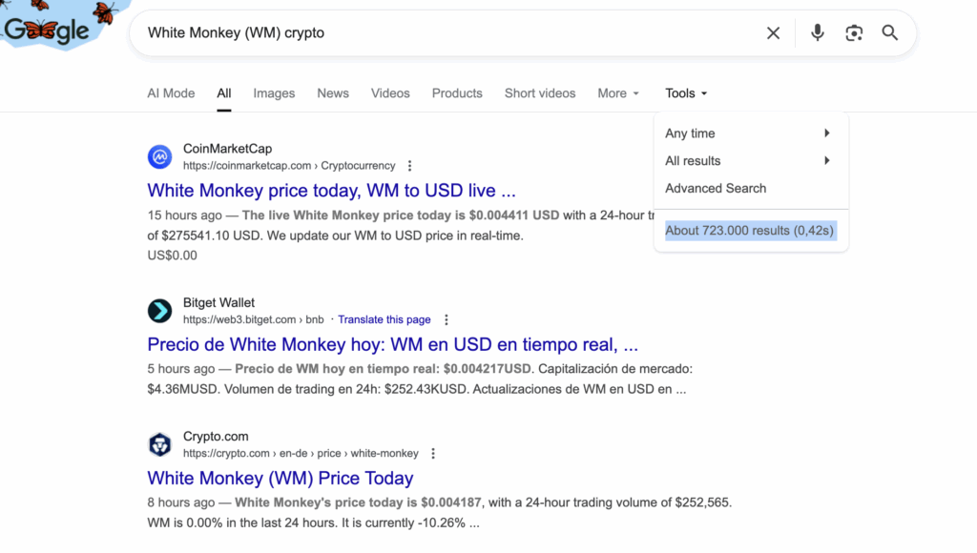
Task: Open three-dot menu for Crypto.com result
Action: click(x=433, y=454)
